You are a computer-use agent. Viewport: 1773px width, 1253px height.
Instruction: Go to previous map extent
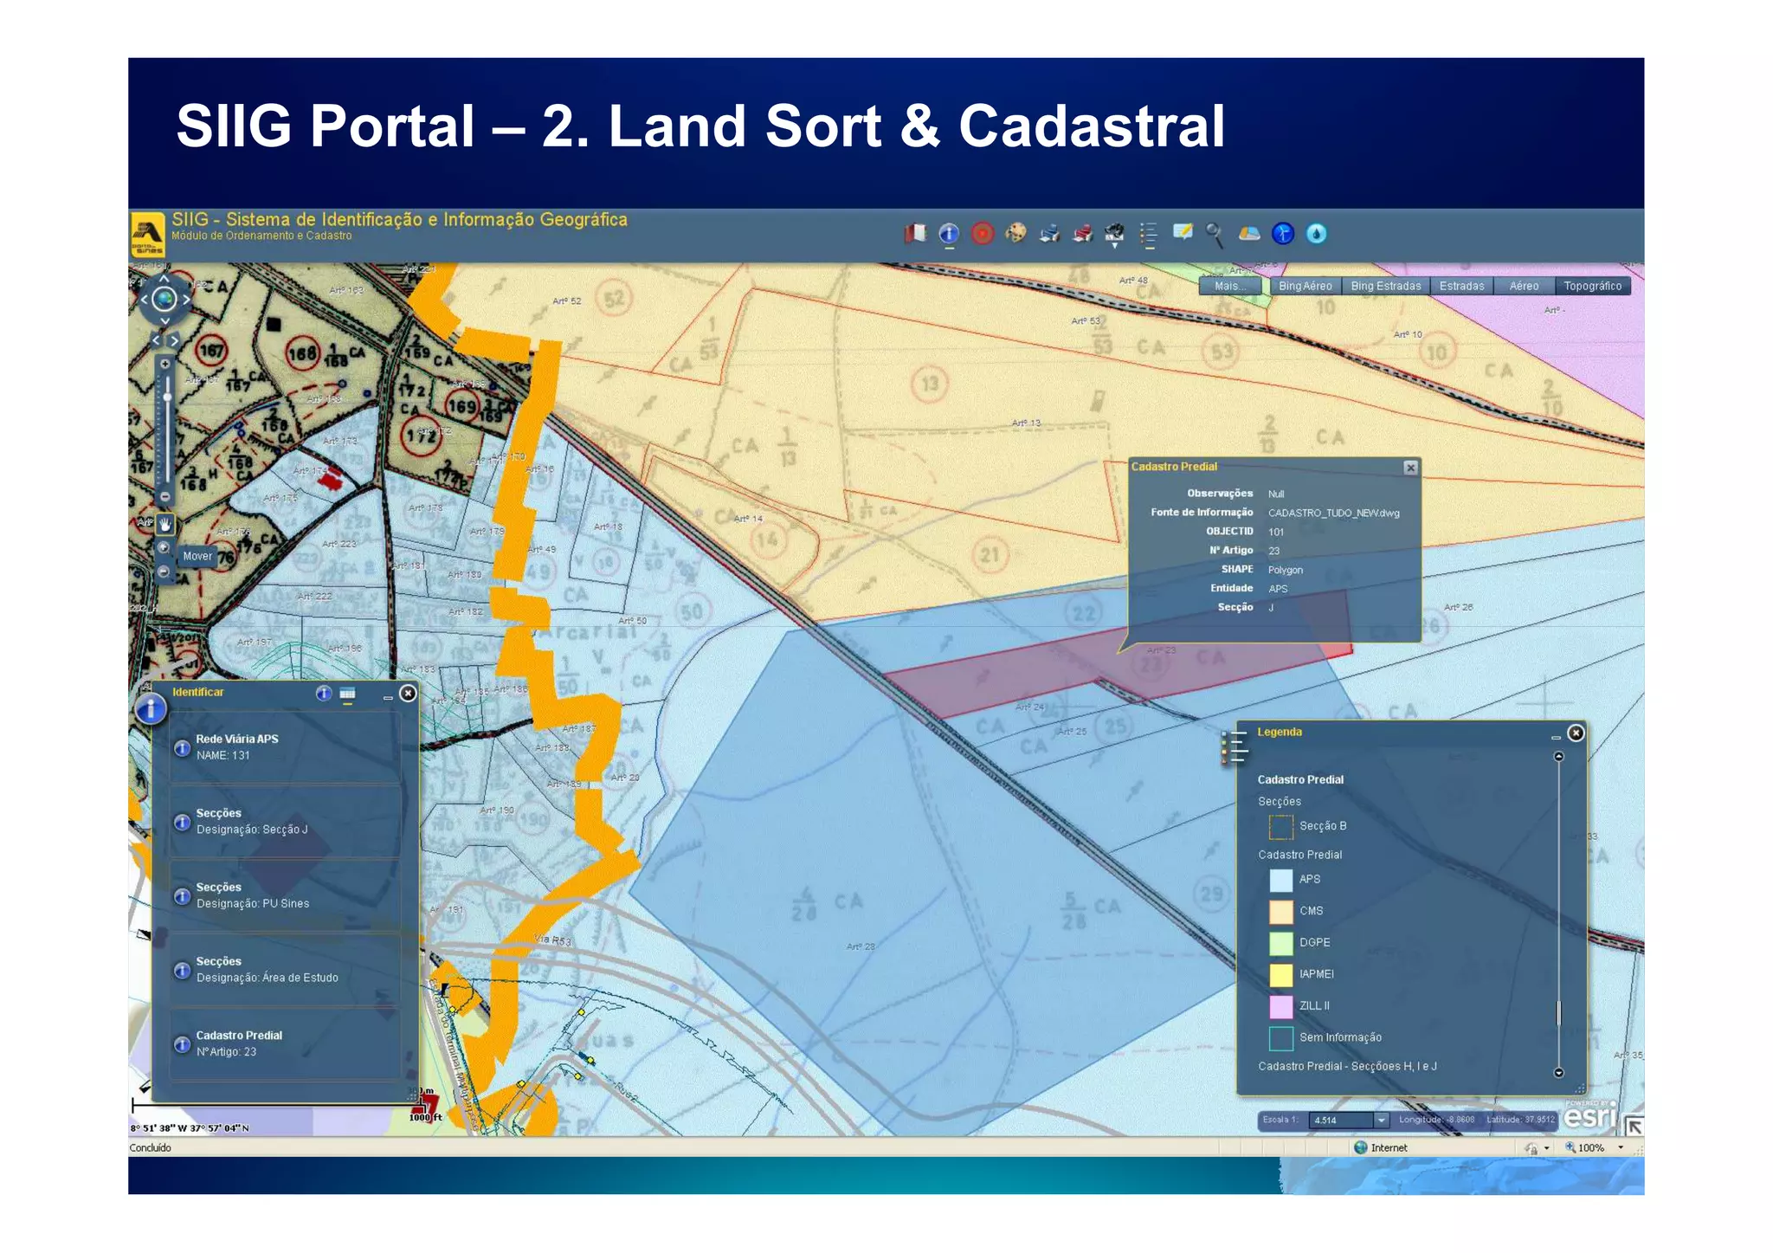point(157,340)
